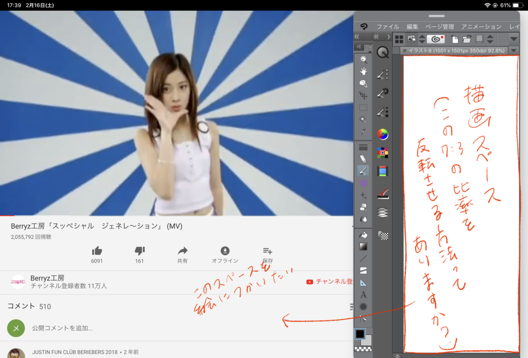
Task: Select the Auto select magic wand tool
Action: tap(364, 120)
